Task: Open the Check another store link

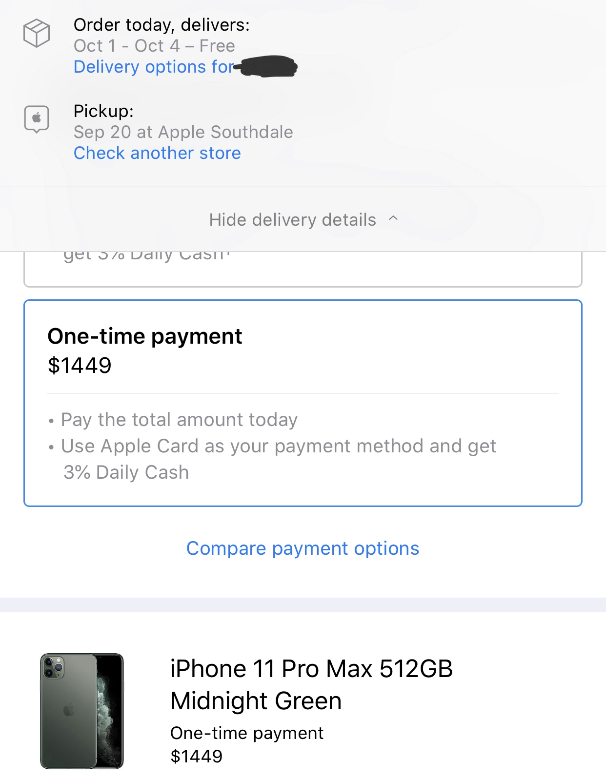Action: coord(157,153)
